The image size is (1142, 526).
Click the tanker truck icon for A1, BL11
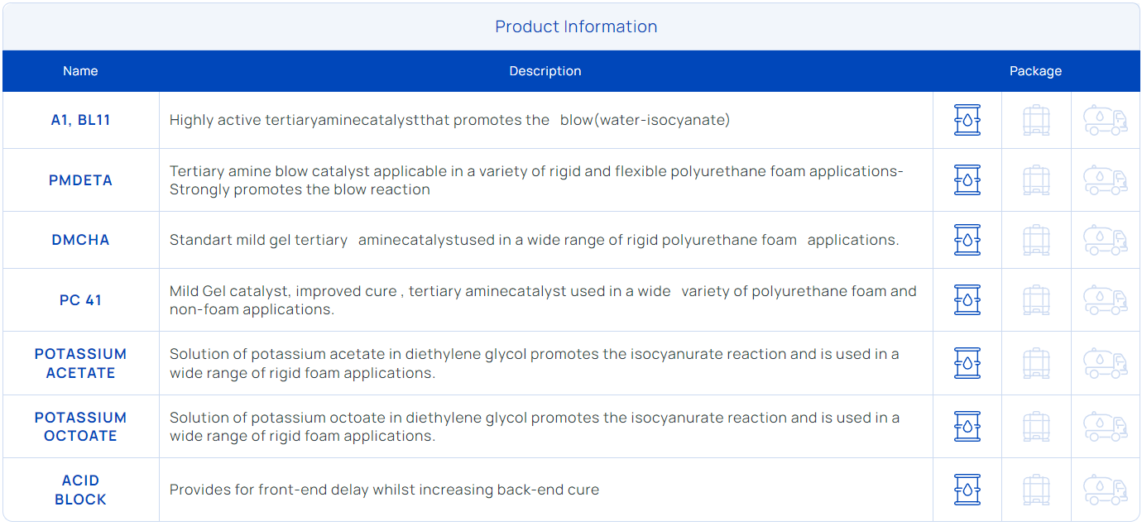click(1106, 120)
